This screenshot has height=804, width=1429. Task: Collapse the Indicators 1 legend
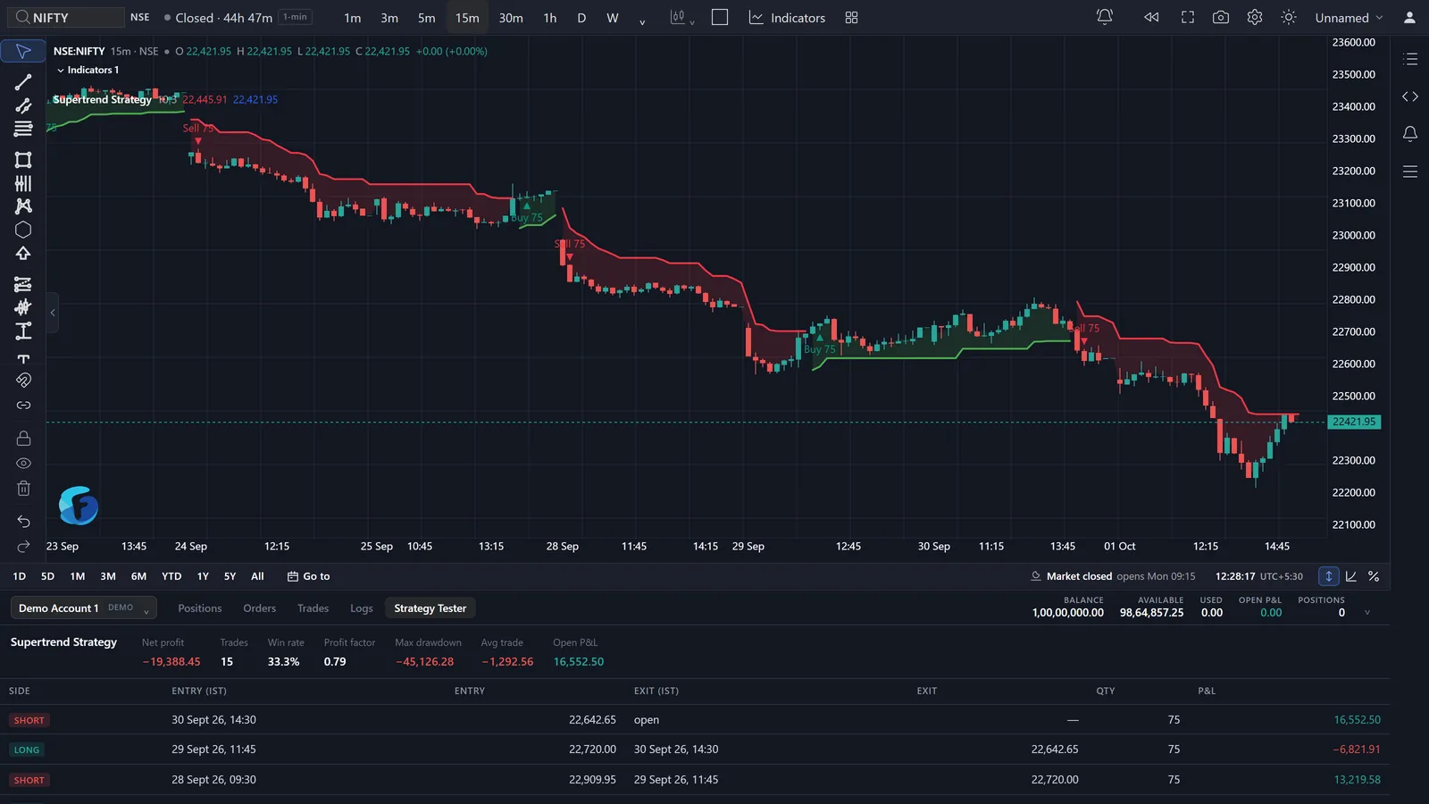(61, 70)
